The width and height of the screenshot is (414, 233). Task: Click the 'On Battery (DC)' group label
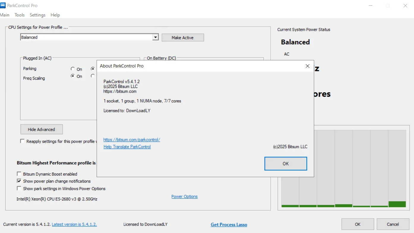(x=161, y=58)
